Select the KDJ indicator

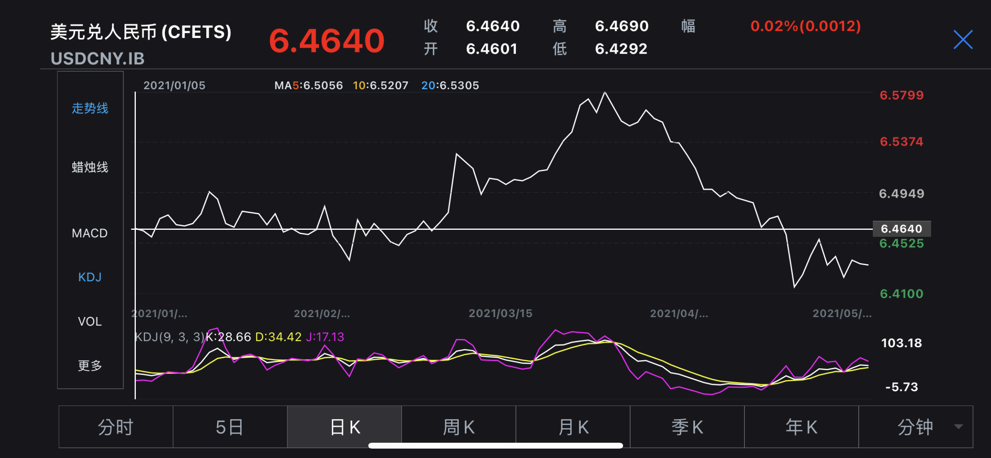pyautogui.click(x=90, y=277)
